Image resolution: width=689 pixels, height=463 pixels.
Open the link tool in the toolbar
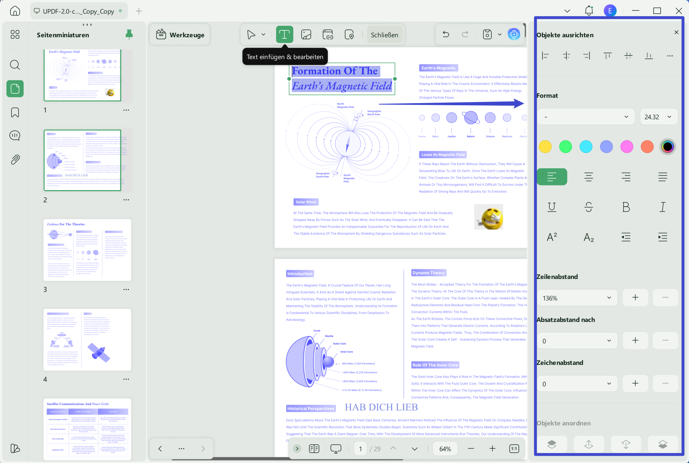click(x=328, y=34)
